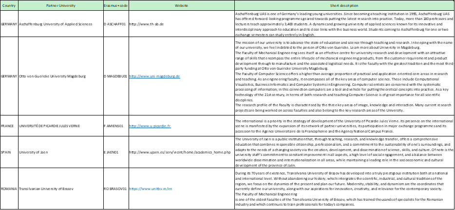Click the D ASCHAFF01 code cell

pyautogui.click(x=115, y=24)
